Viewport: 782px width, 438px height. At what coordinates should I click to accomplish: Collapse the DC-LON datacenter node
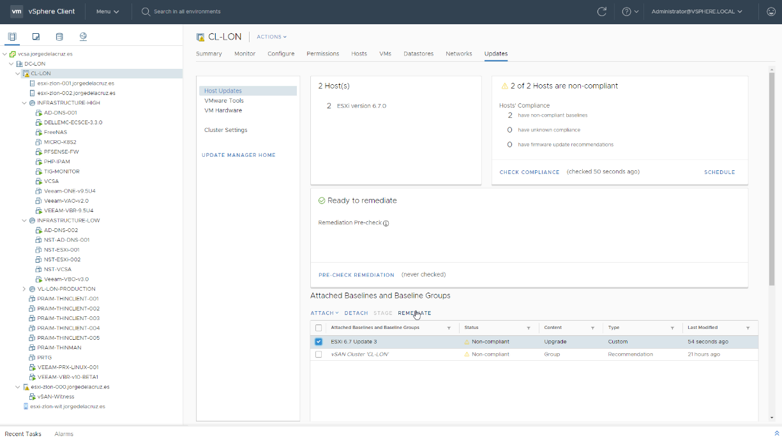[11, 64]
